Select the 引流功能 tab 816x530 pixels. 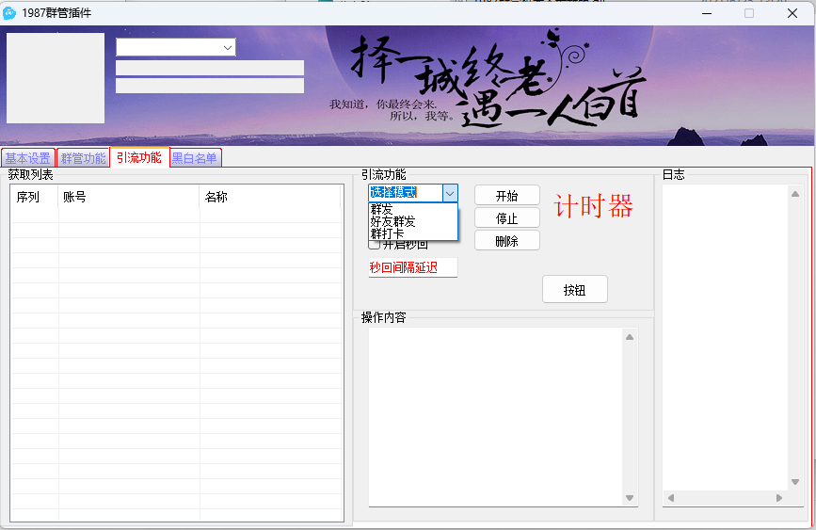[x=139, y=157]
